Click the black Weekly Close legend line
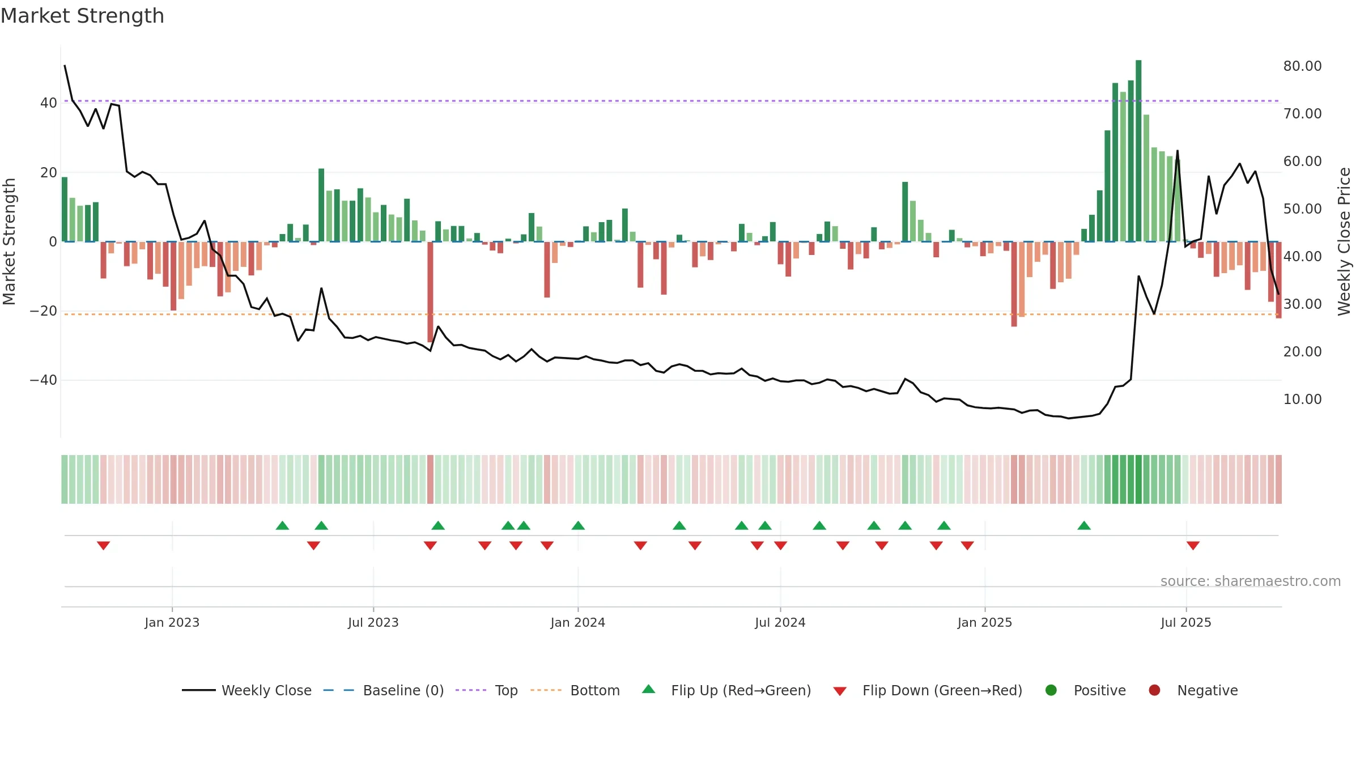1360x765 pixels. click(x=198, y=690)
